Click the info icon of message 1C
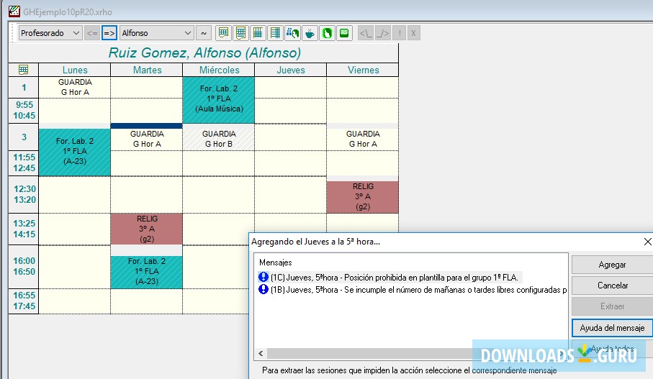The image size is (653, 379). tap(264, 277)
